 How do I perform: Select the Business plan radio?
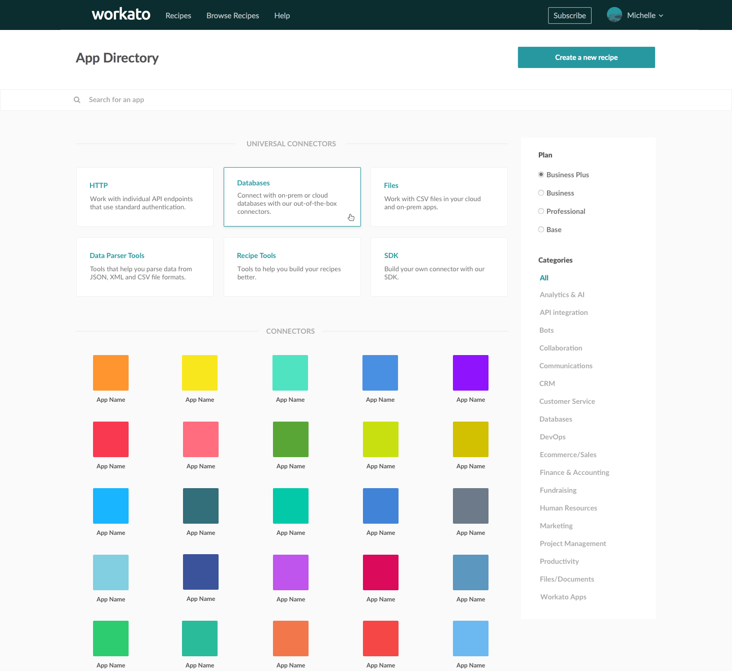541,193
